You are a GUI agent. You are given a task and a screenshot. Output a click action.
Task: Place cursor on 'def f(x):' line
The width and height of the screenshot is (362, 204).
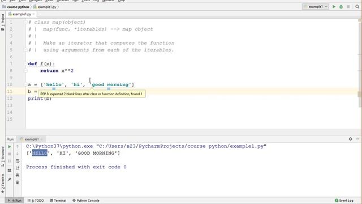41,64
